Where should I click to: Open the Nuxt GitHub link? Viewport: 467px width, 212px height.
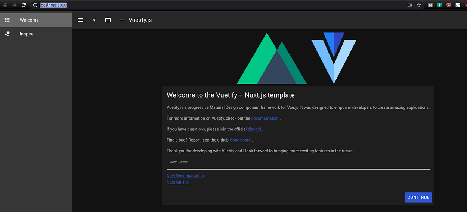tap(177, 182)
